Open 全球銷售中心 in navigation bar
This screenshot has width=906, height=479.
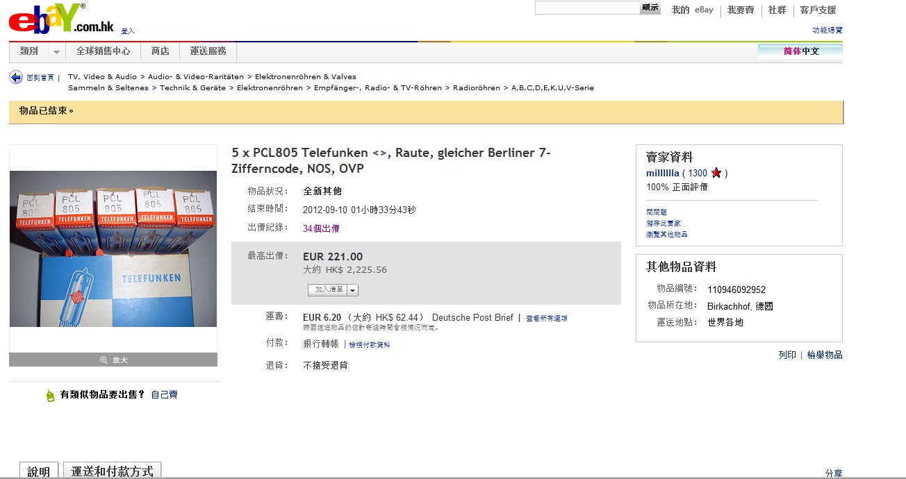pos(103,51)
